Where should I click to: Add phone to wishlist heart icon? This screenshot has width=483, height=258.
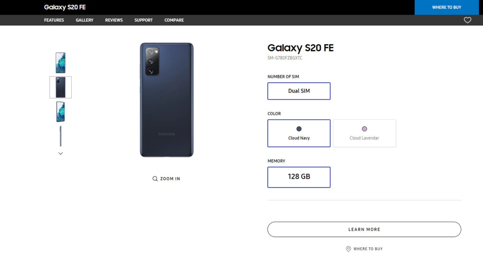[x=467, y=20]
